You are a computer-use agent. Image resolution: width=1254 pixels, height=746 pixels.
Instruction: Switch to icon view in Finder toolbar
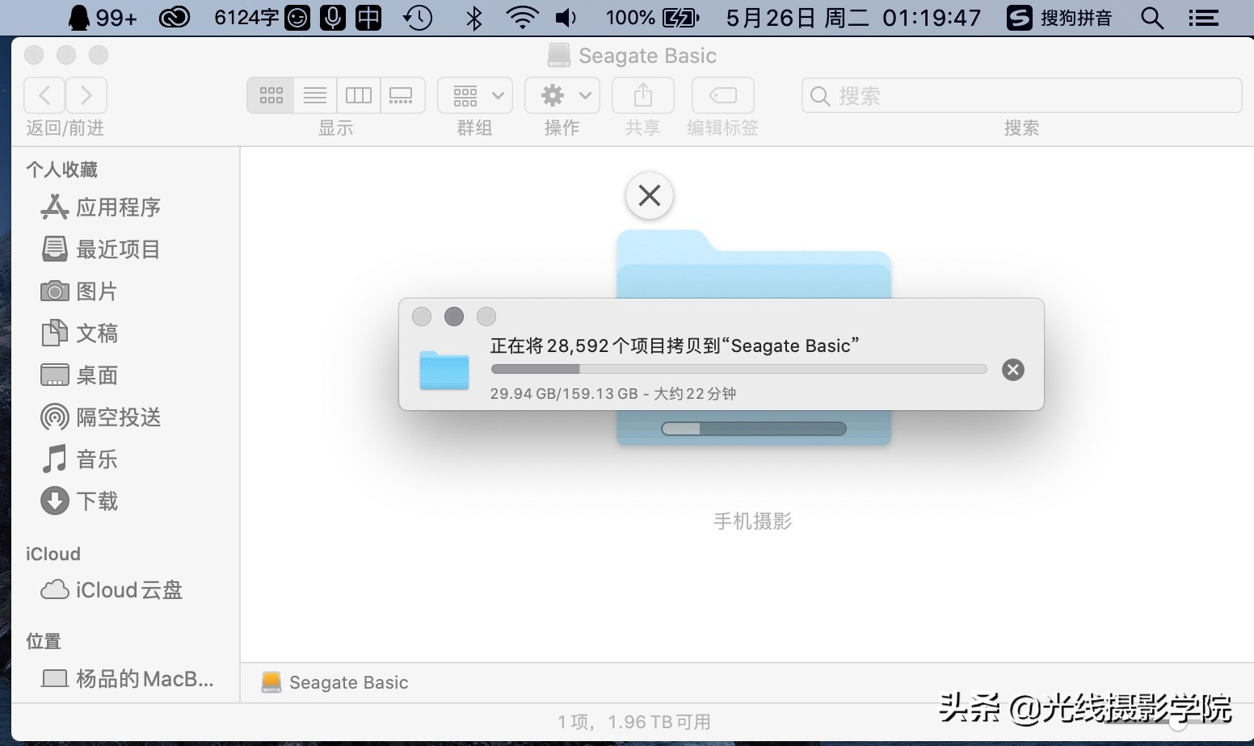[x=271, y=94]
